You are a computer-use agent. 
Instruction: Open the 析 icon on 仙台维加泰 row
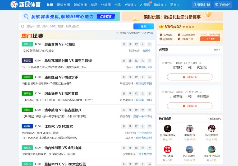coord(124,148)
